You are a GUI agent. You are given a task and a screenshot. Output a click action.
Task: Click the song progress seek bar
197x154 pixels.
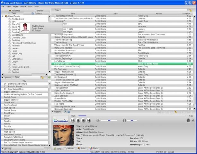point(132,116)
